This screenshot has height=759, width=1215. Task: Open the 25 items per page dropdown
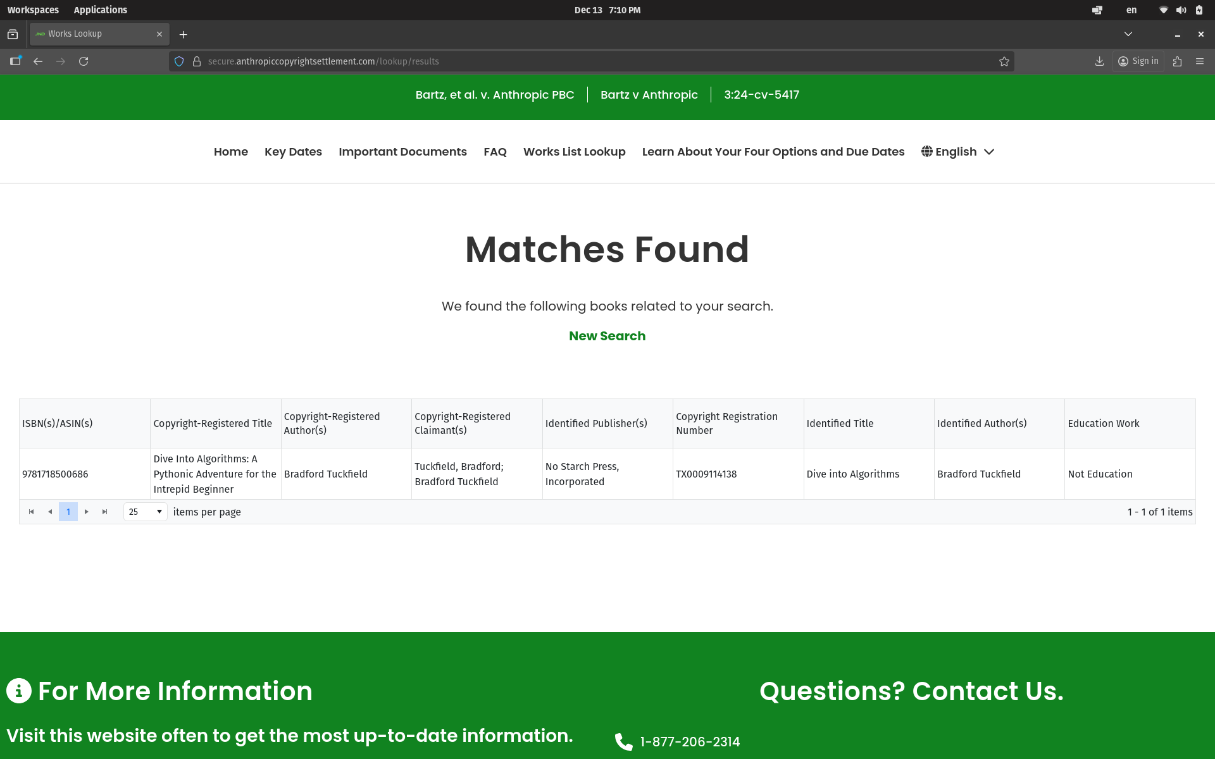click(146, 512)
